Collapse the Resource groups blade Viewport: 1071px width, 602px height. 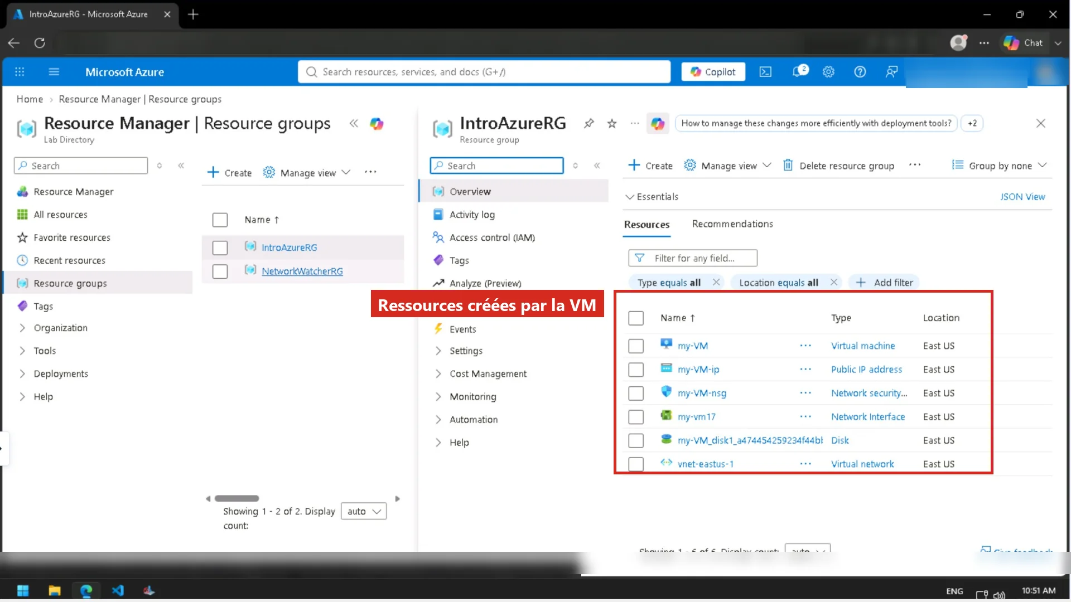click(354, 123)
